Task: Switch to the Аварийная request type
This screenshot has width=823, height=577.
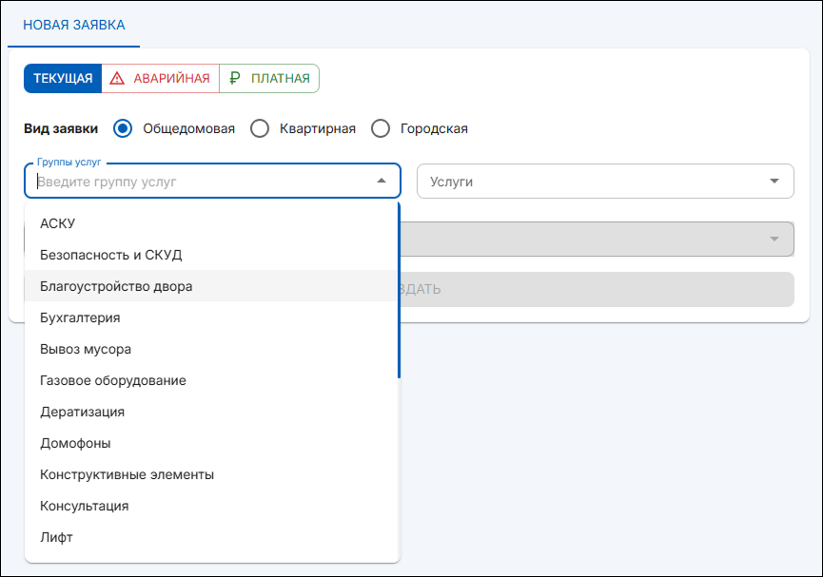Action: click(160, 79)
